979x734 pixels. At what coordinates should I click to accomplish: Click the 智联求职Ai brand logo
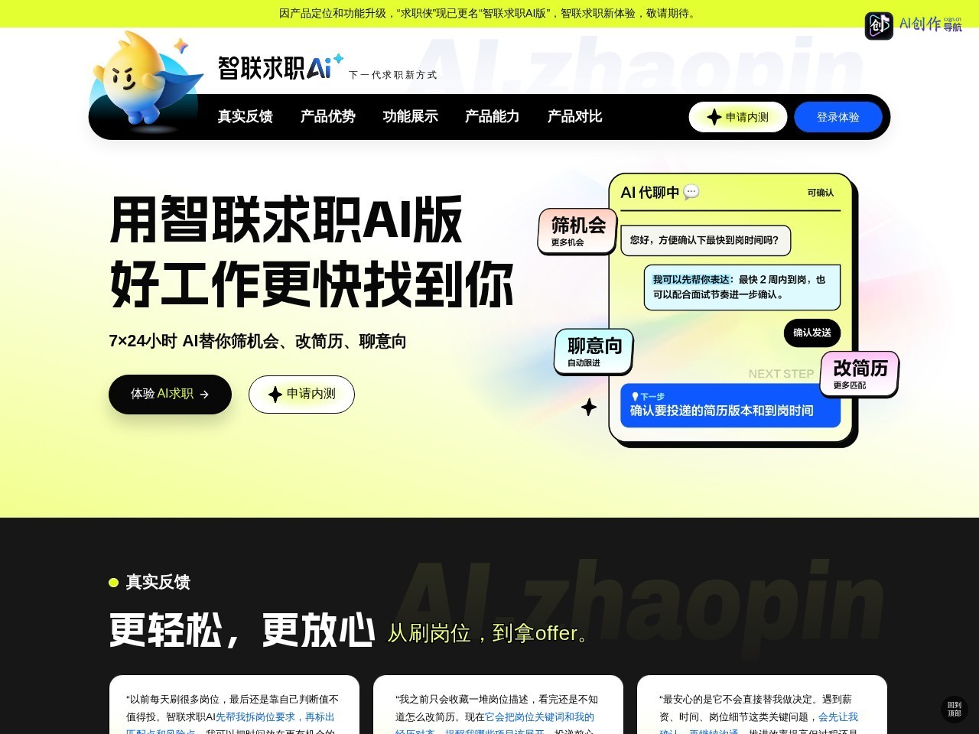[x=280, y=67]
